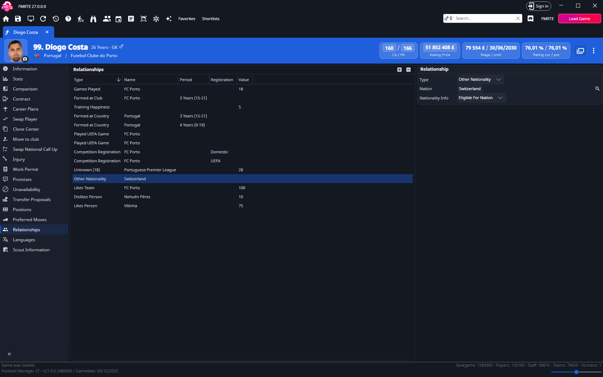Open the binoculars scouting icon
This screenshot has height=377, width=603.
pyautogui.click(x=93, y=19)
